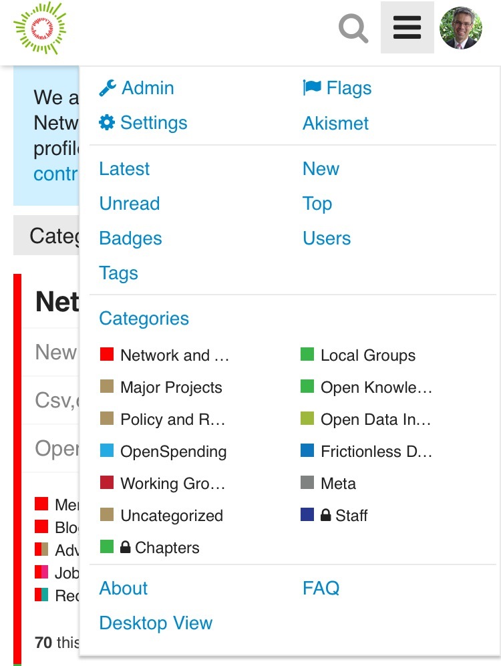The image size is (501, 666).
Task: Open the locked Staff category
Action: pos(343,516)
